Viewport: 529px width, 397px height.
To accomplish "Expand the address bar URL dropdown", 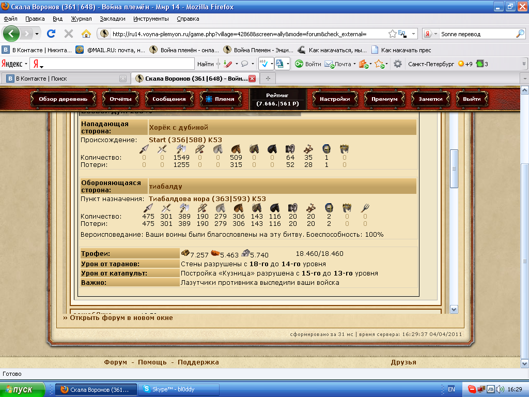I will (x=413, y=34).
